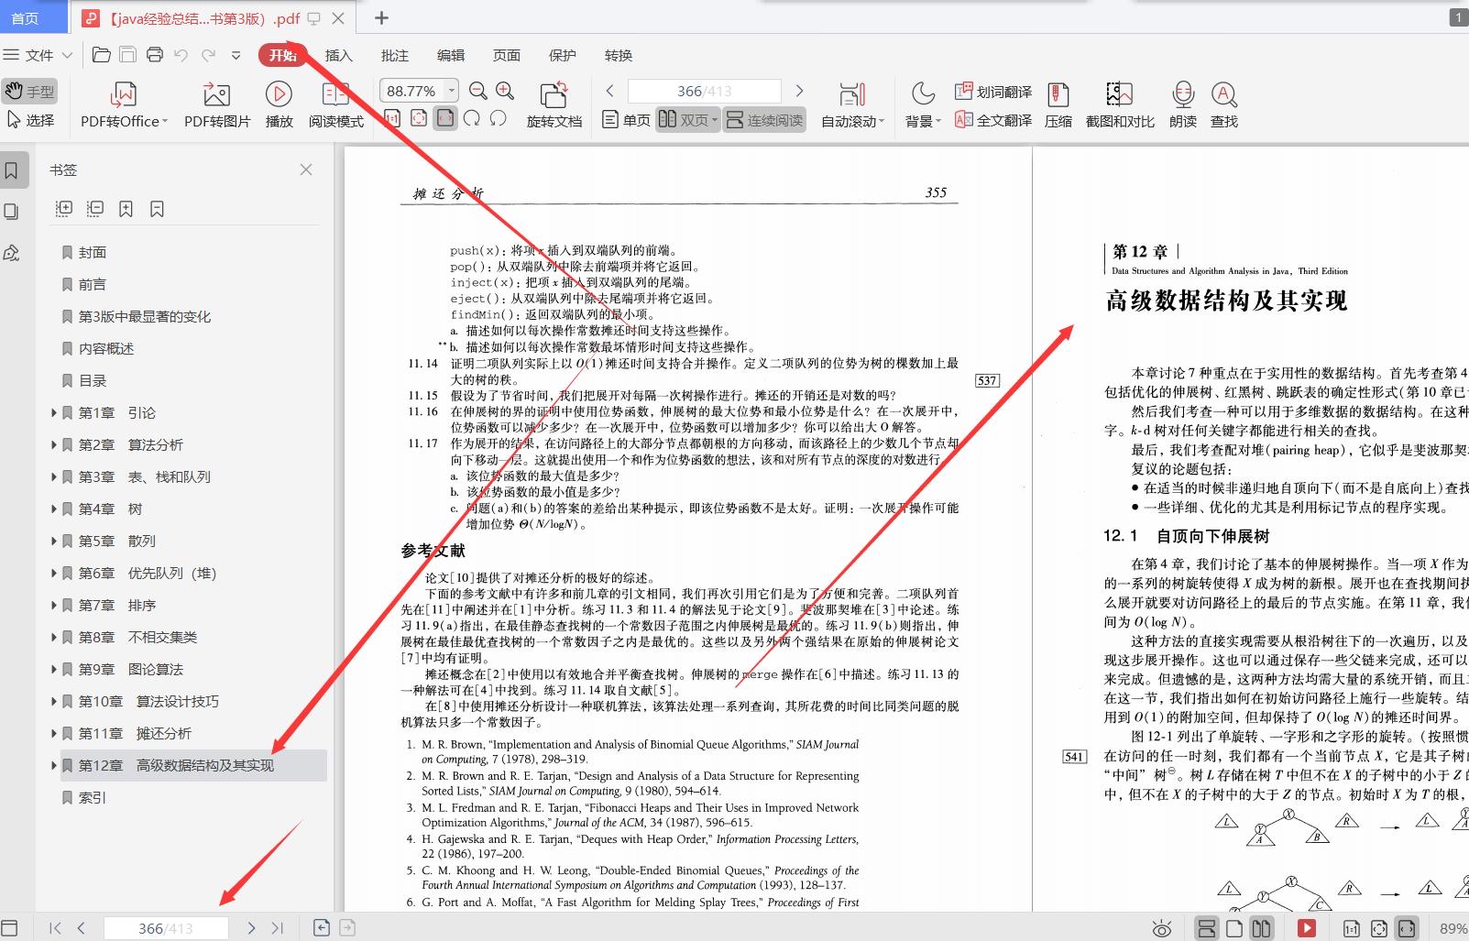
Task: Open the 查找 find tool
Action: [1224, 104]
